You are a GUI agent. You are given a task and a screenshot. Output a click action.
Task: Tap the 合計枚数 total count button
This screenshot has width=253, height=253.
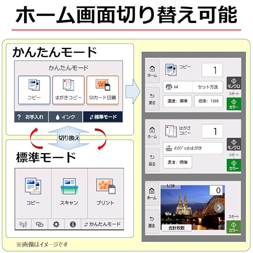(177, 228)
